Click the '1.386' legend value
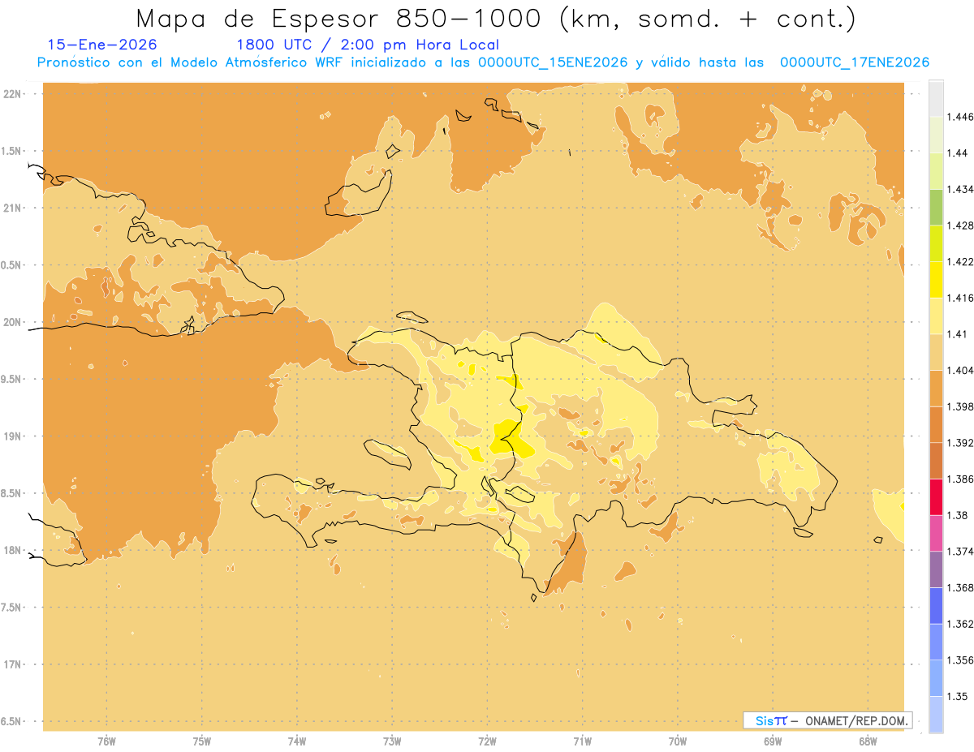The height and width of the screenshot is (752, 974). (960, 479)
